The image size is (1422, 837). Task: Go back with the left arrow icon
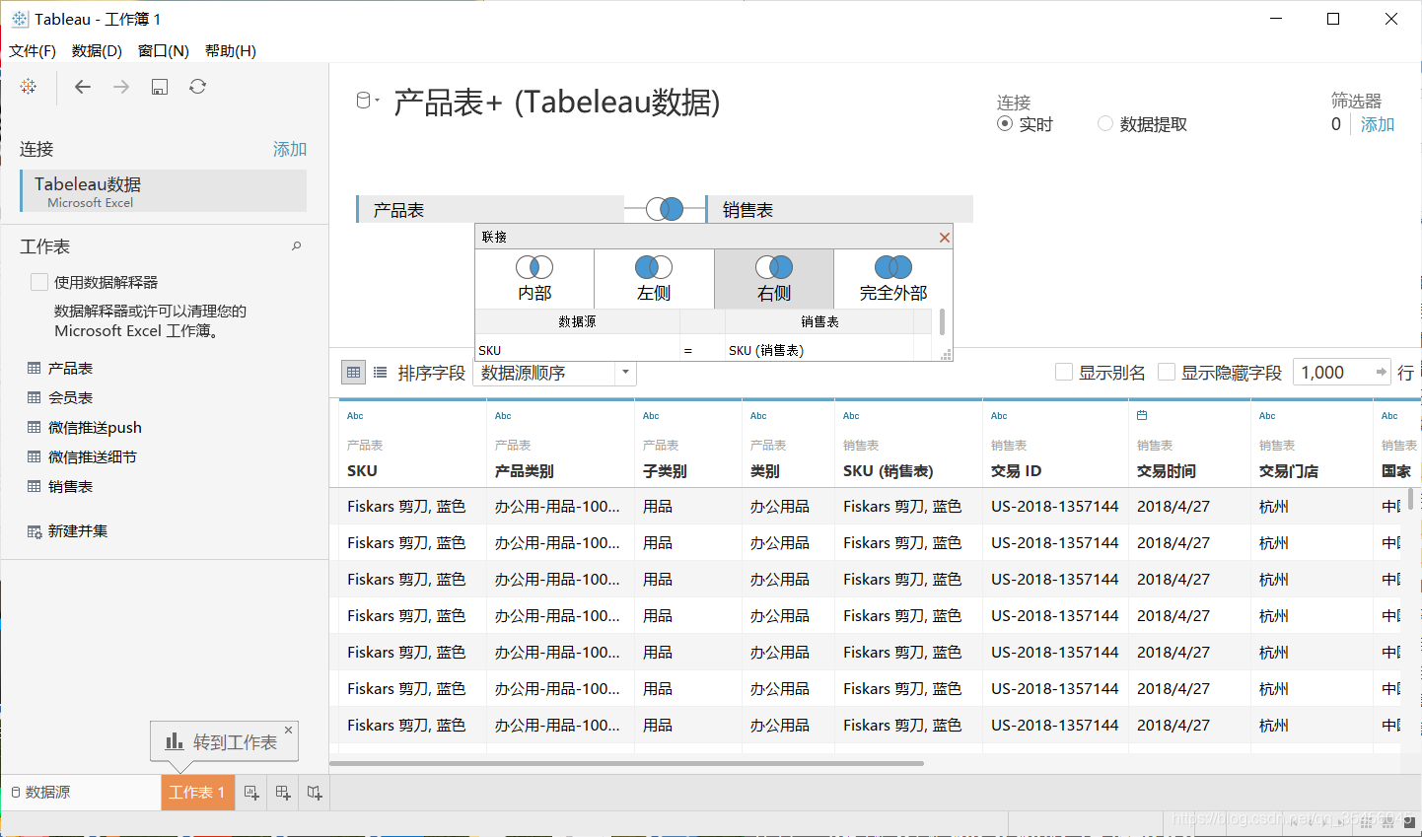tap(83, 87)
